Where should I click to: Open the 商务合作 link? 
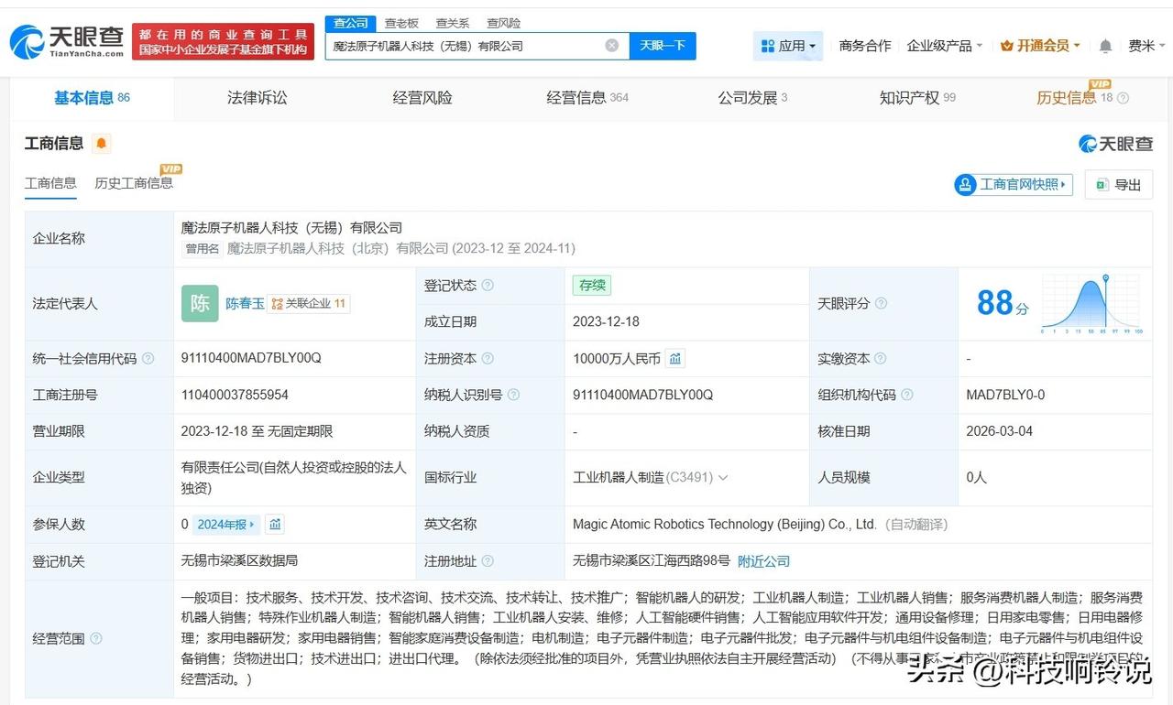[865, 46]
